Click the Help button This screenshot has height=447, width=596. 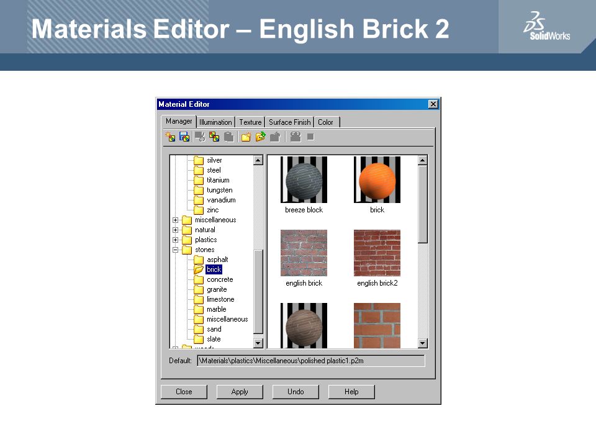pos(351,392)
